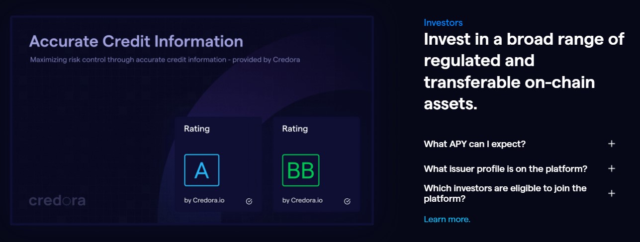Click the "Rating" label above the BB badge
This screenshot has width=640, height=242.
(295, 129)
